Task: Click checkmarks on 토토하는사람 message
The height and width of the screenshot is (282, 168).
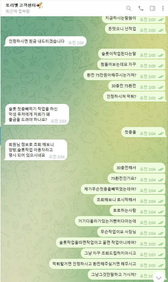Action: [161, 212]
